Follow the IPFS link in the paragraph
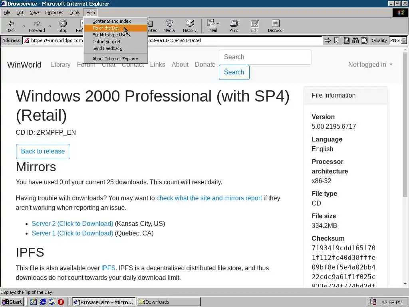Image resolution: width=409 pixels, height=307 pixels. tap(108, 268)
